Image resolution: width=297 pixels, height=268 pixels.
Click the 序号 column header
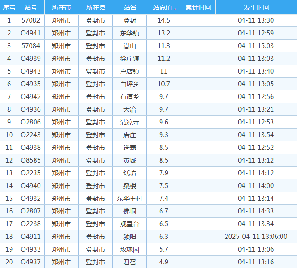[x=9, y=8]
